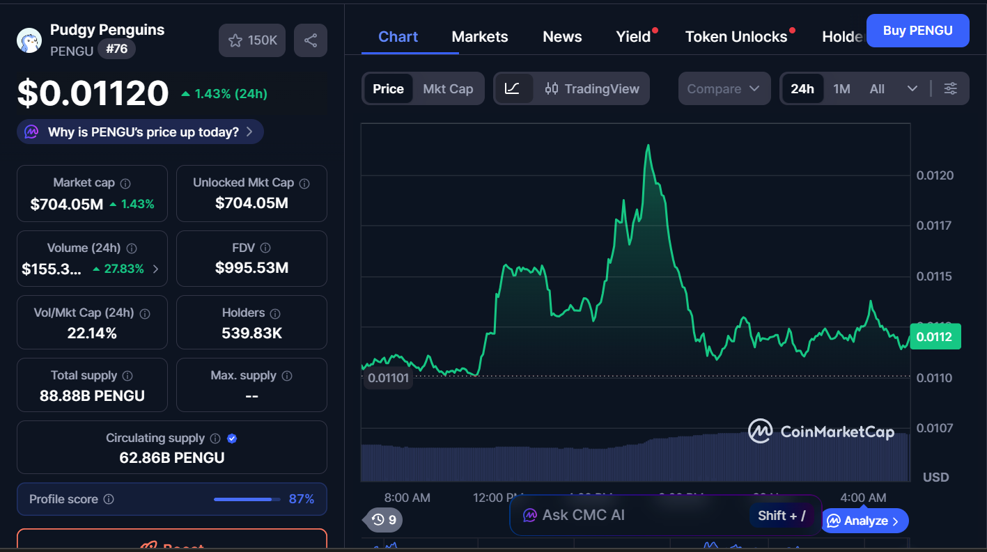Open chart settings sliders icon

pyautogui.click(x=951, y=88)
